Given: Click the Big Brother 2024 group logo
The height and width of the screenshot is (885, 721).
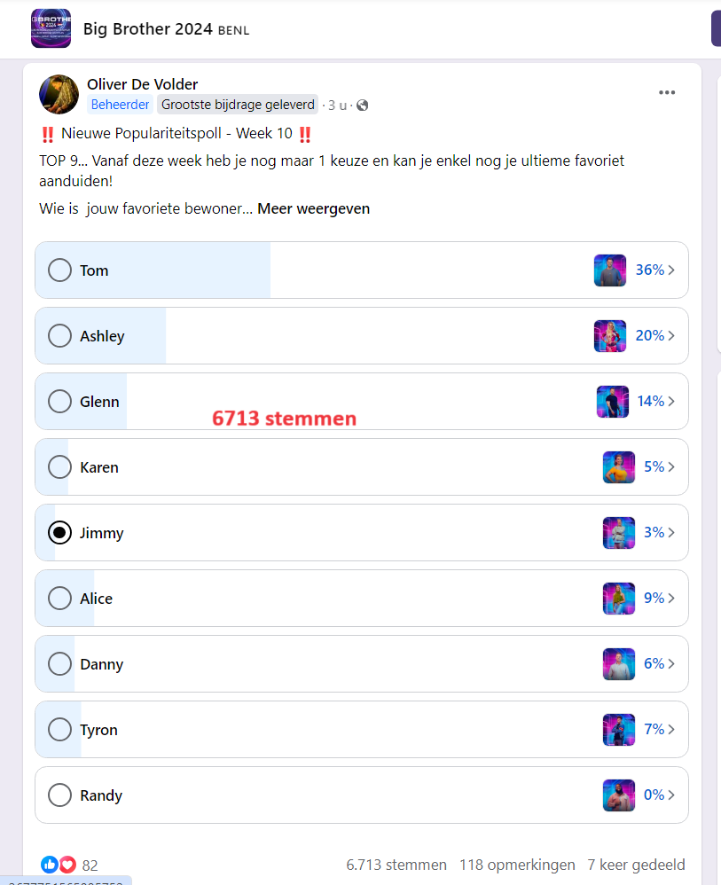Looking at the screenshot, I should click(51, 28).
